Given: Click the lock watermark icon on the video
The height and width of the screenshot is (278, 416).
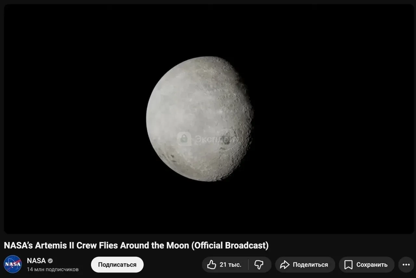Looking at the screenshot, I should pyautogui.click(x=184, y=139).
